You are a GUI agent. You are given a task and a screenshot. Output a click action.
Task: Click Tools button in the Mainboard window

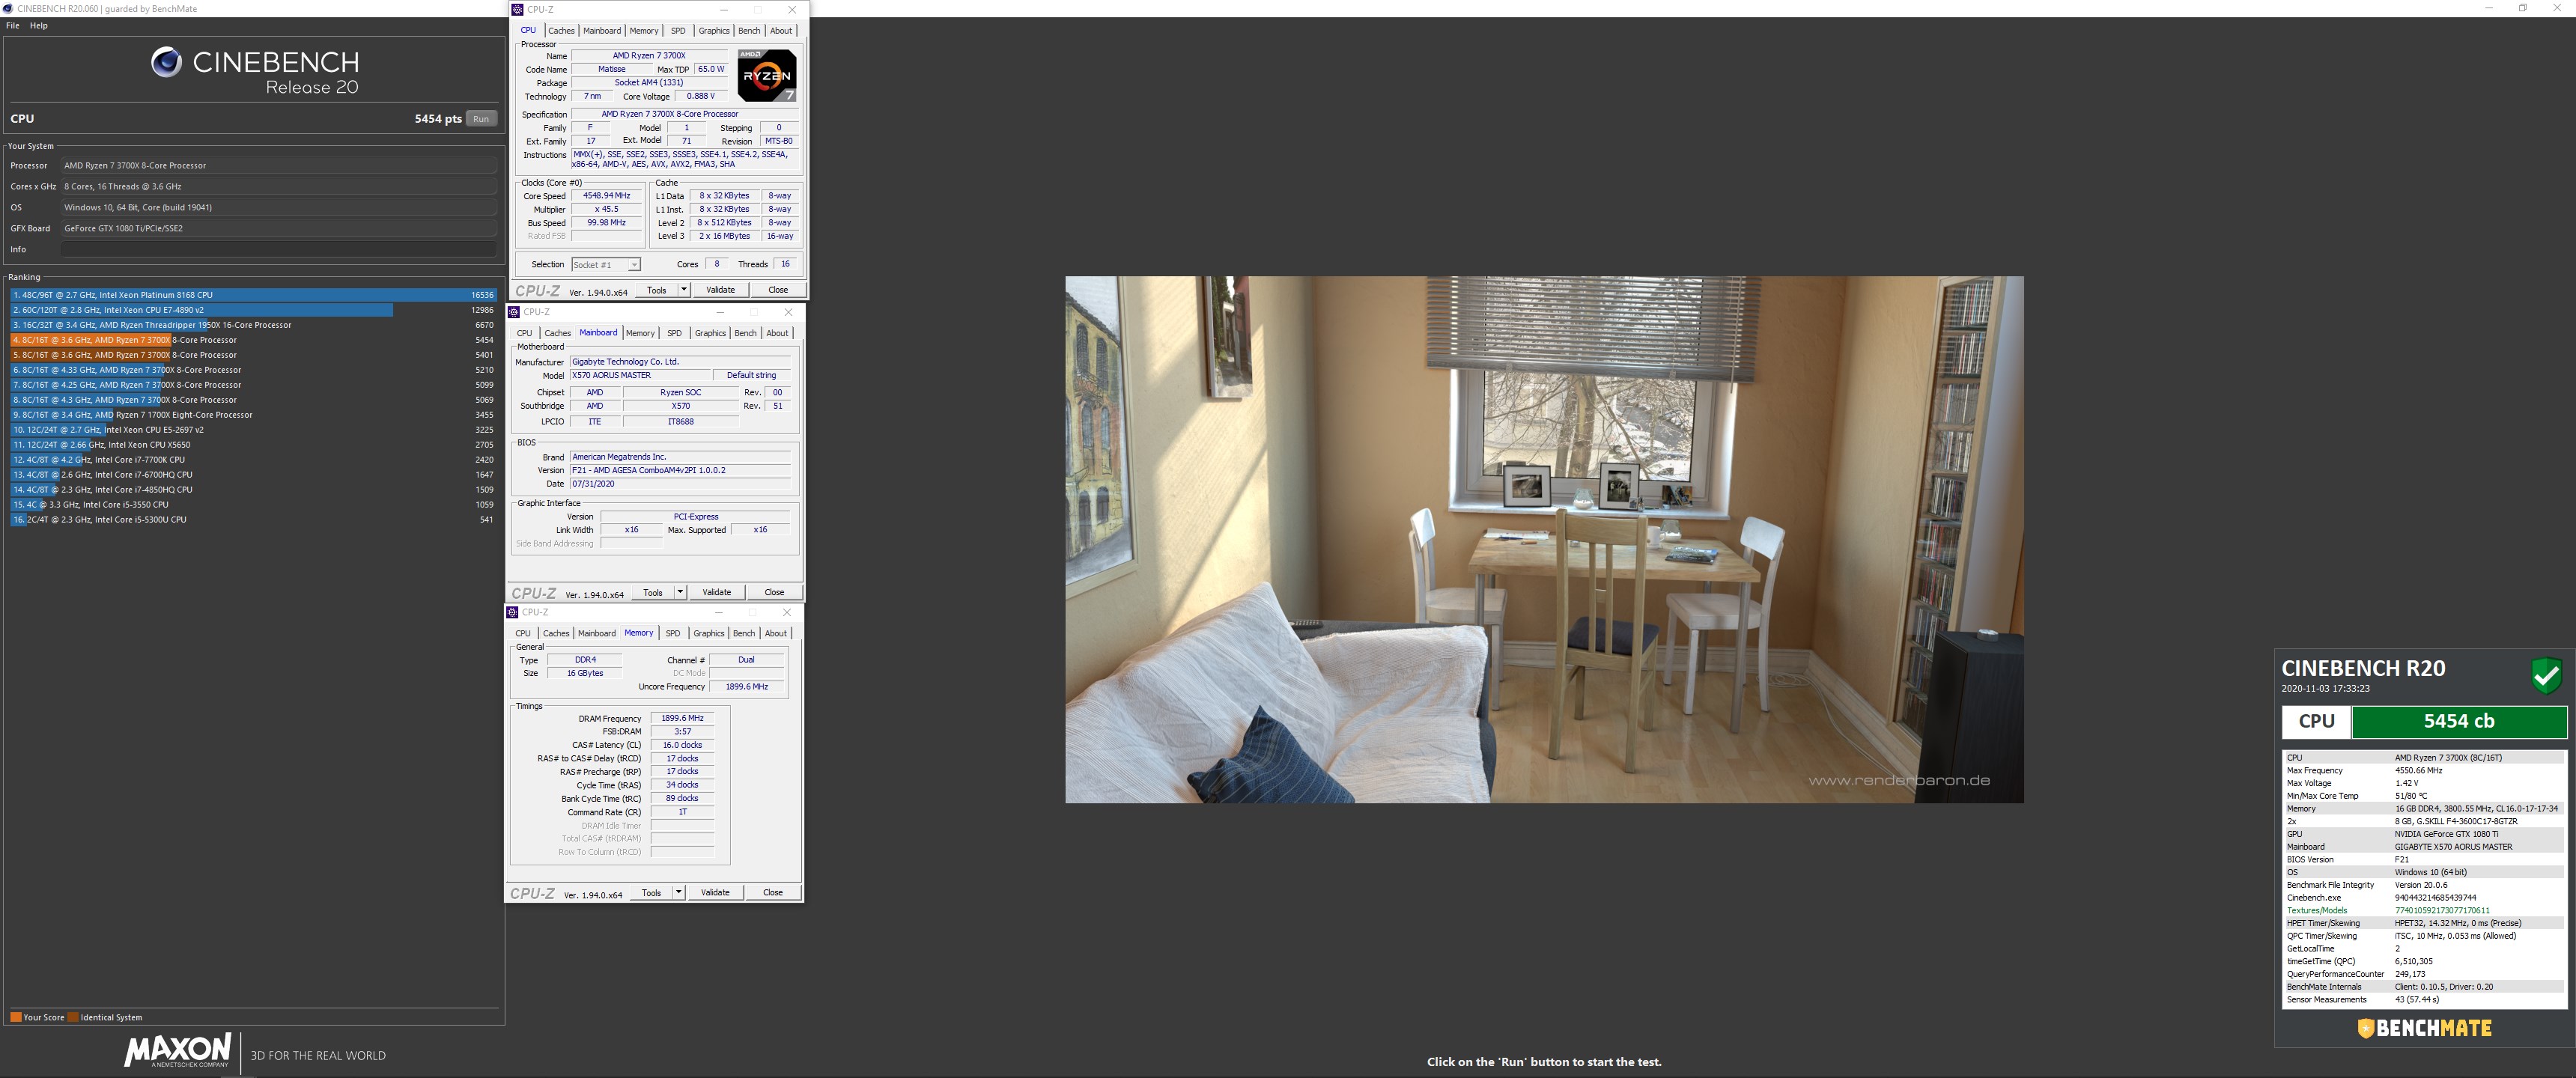(653, 592)
